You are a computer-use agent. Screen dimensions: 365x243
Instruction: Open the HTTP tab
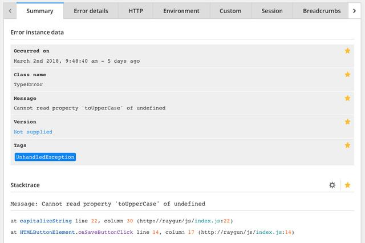(136, 11)
